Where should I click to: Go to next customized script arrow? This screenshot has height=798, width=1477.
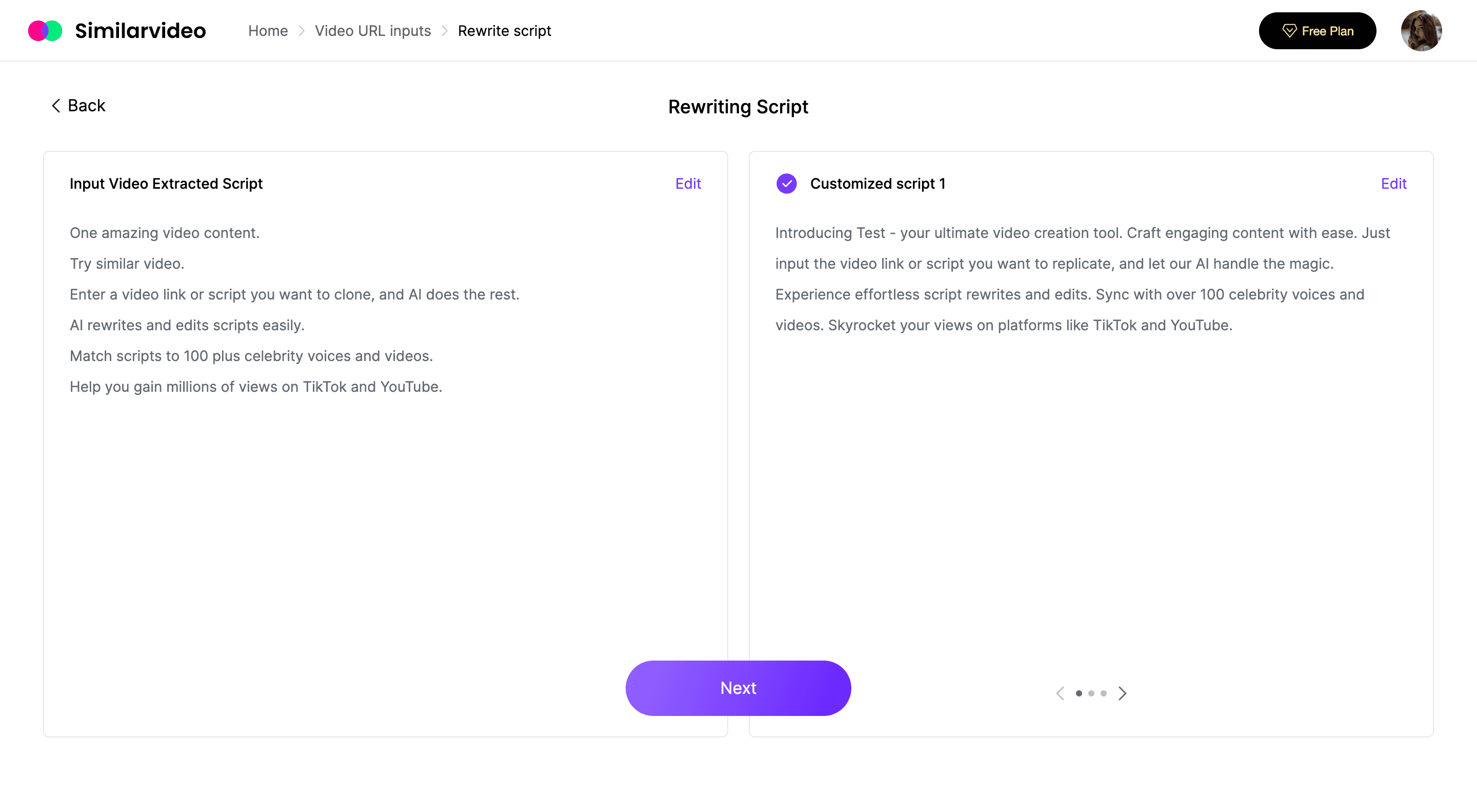(x=1123, y=693)
